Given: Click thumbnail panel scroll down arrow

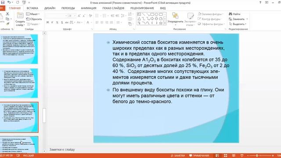Looking at the screenshot, I should (44, 151).
